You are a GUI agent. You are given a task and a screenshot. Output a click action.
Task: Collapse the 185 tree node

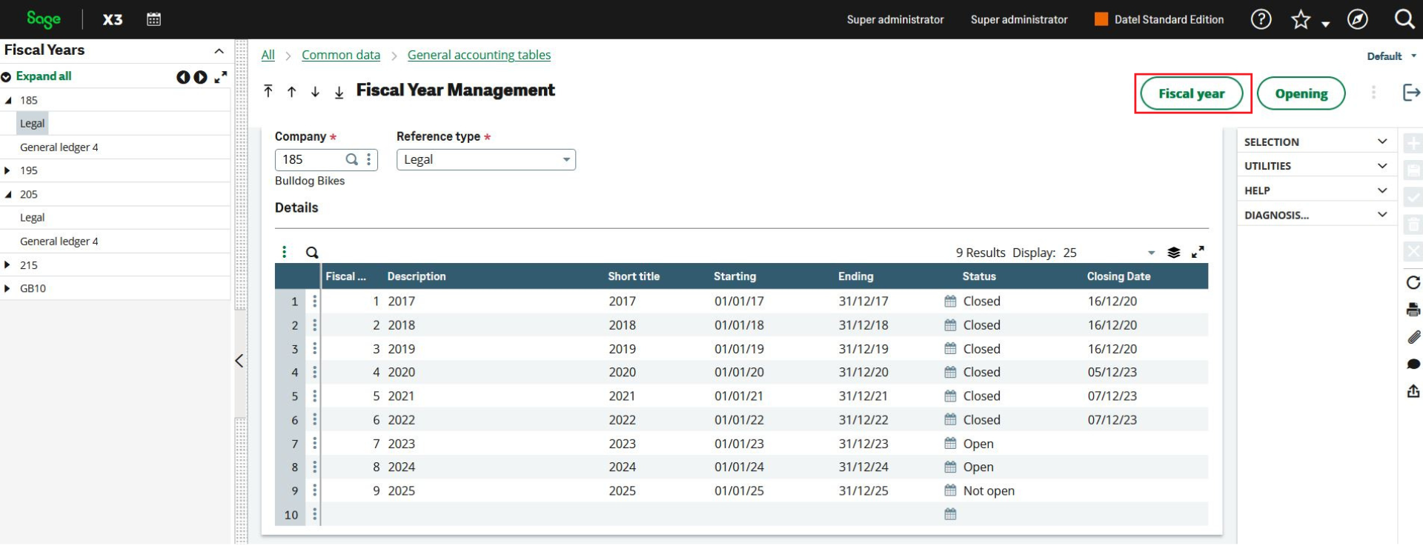click(x=8, y=100)
